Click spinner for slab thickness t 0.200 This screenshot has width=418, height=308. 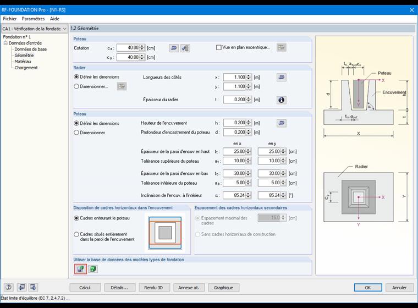coord(249,100)
